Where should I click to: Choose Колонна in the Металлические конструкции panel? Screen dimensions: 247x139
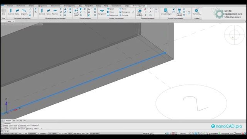point(42,12)
